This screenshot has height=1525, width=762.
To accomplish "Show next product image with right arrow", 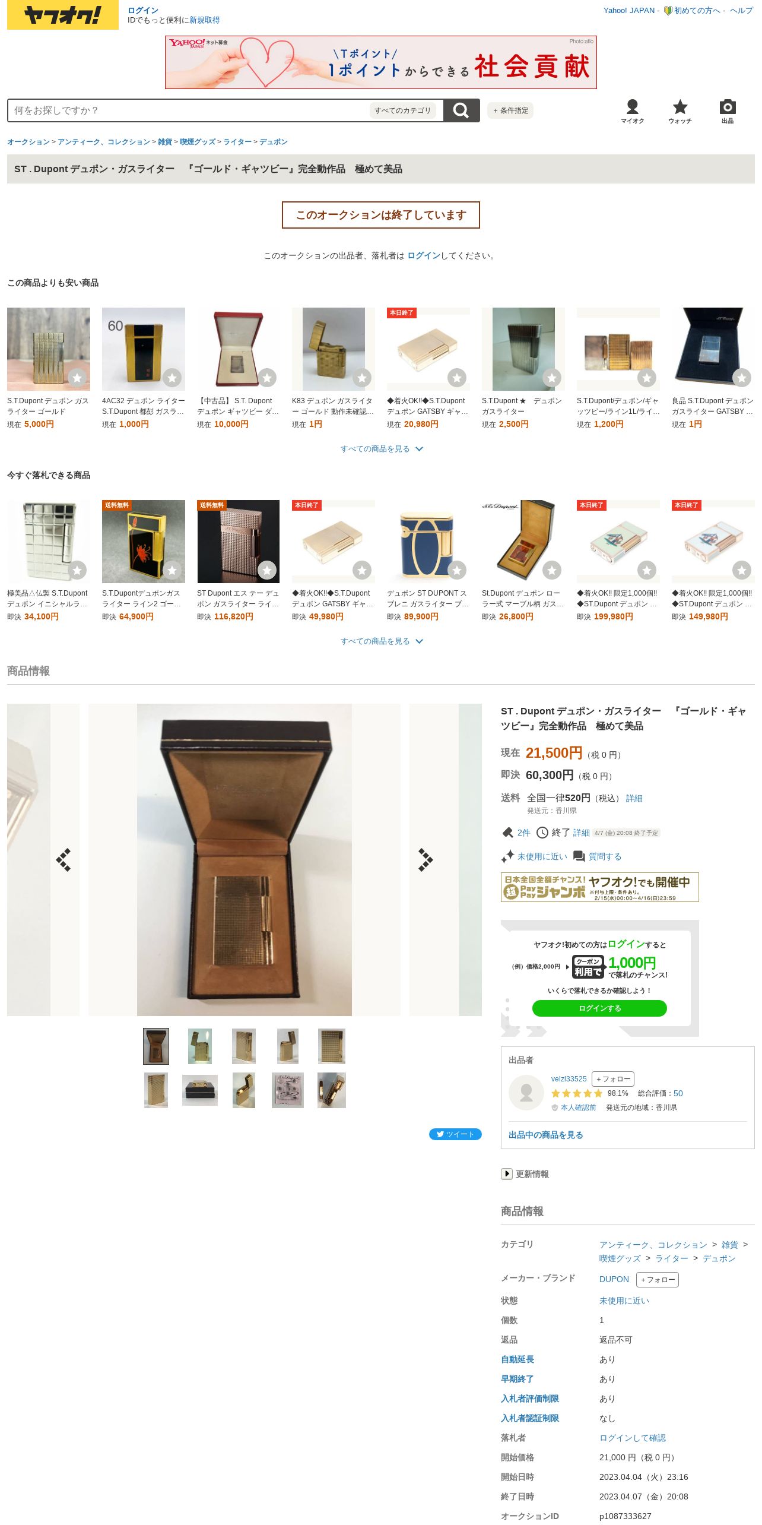I will [425, 859].
